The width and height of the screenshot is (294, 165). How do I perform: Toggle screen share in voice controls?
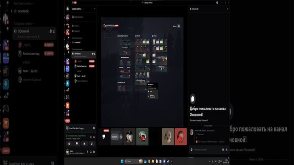coord(77,143)
